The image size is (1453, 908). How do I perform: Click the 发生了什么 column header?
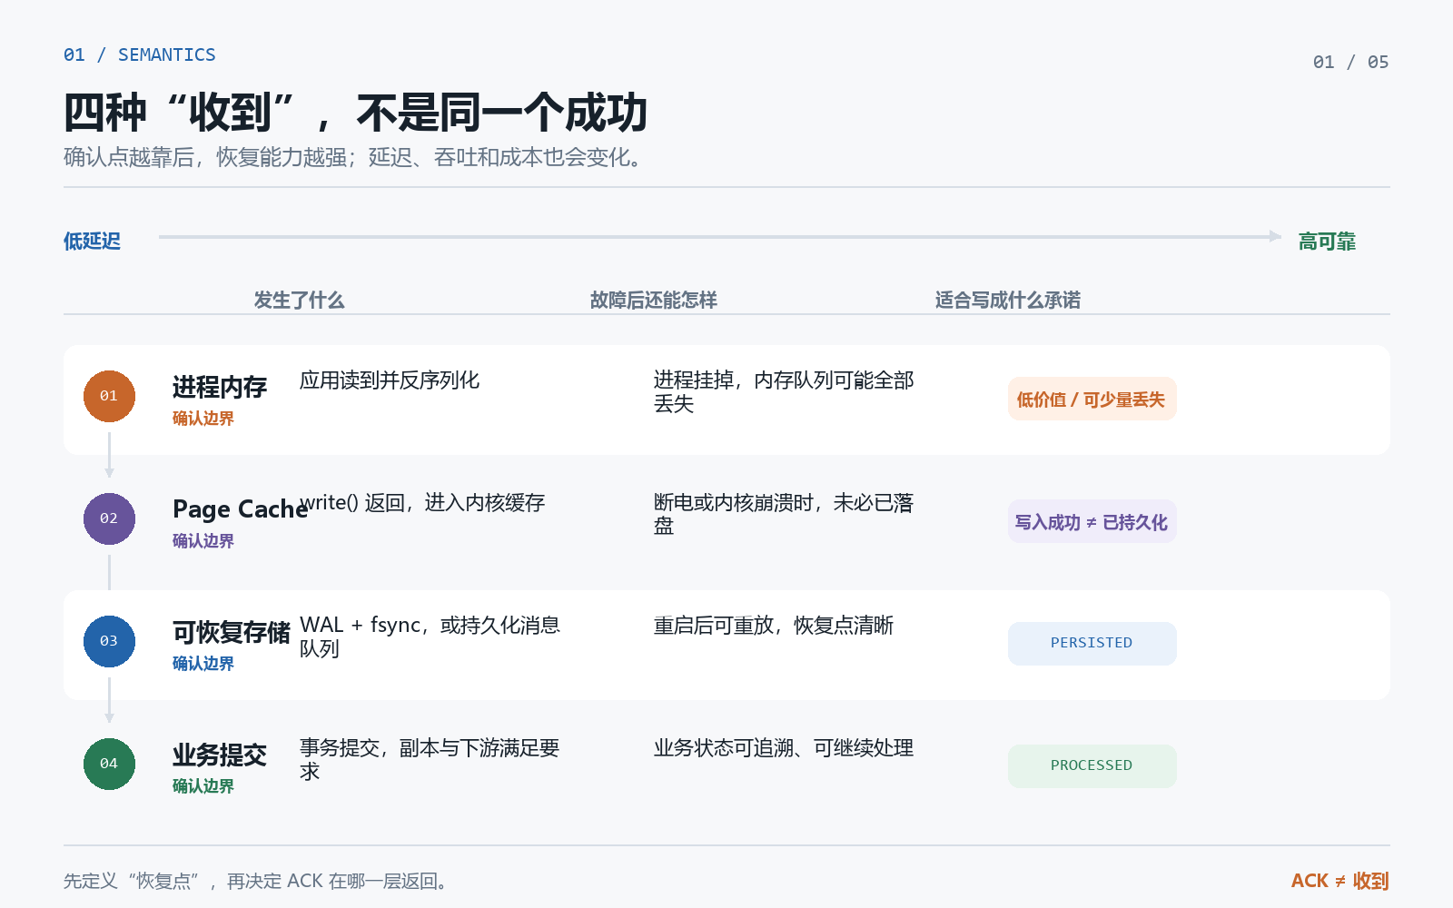(299, 300)
